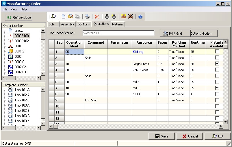Uncheck Material Available for Mill 3 row

(217, 88)
